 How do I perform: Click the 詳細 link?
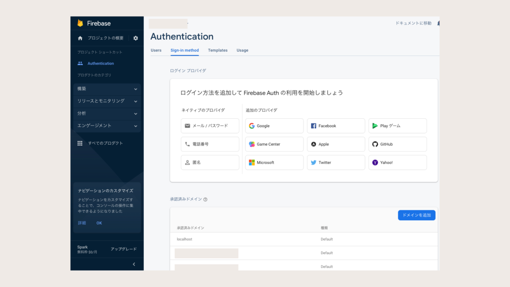pos(82,223)
